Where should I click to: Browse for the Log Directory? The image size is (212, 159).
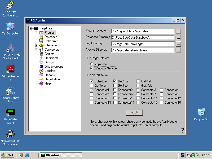pos(178,44)
